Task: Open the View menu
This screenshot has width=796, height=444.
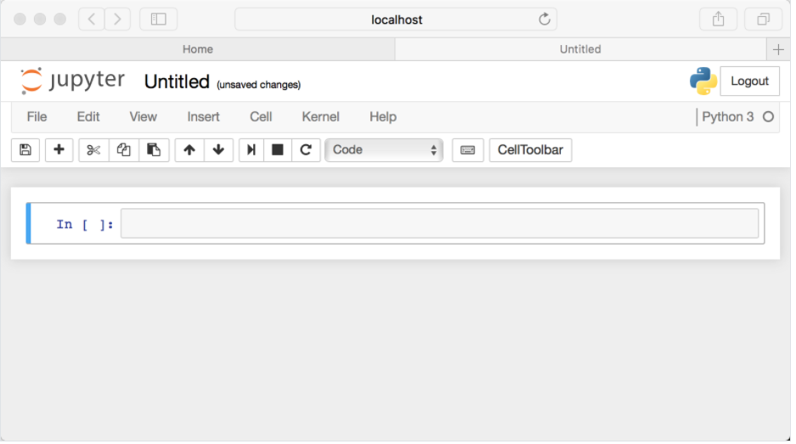Action: (x=144, y=117)
